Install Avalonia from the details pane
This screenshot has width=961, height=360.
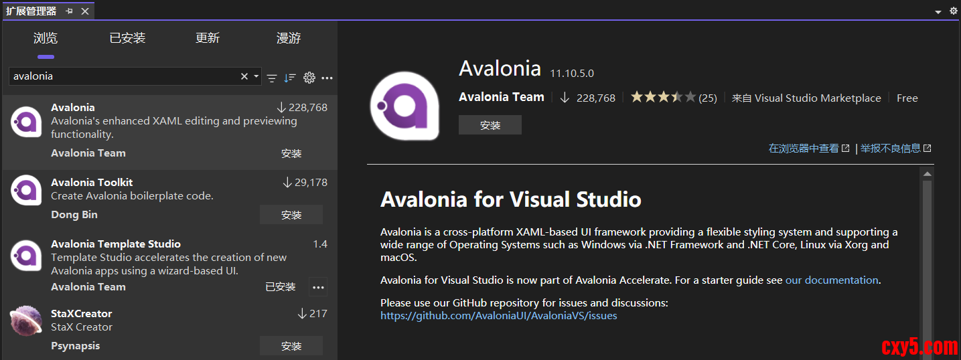click(x=490, y=125)
